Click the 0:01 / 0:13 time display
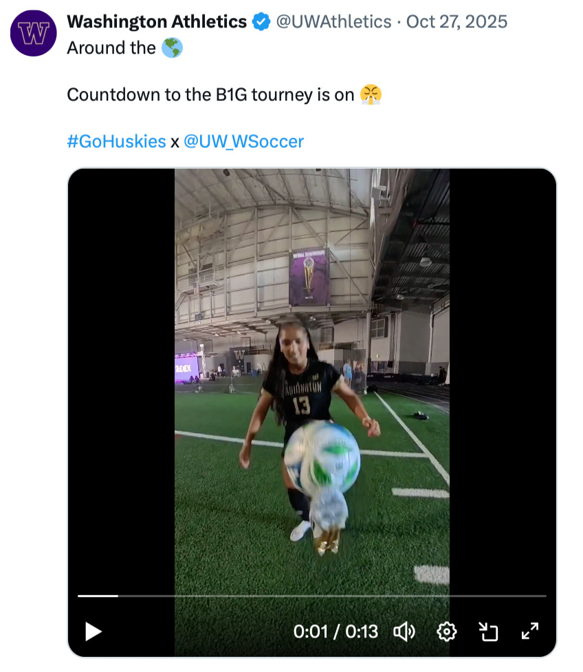Screen dimensions: 583x672 click(335, 631)
